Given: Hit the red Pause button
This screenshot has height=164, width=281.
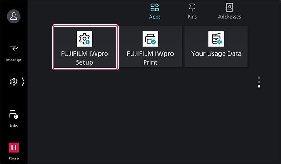Looking at the screenshot, I should 14,148.
